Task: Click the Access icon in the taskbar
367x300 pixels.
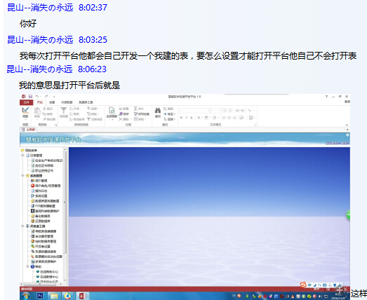Action: pyautogui.click(x=82, y=296)
